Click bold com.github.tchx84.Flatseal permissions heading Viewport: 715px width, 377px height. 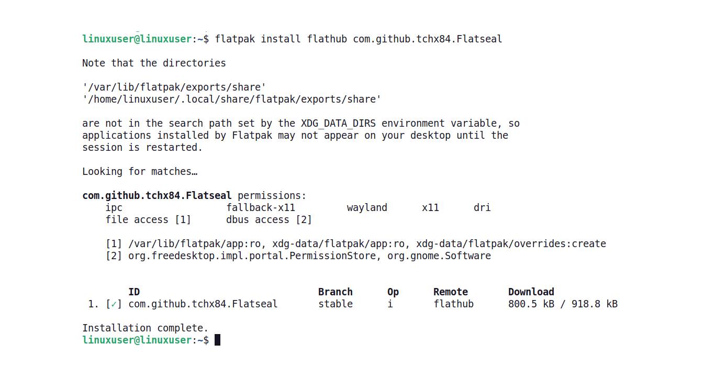157,196
